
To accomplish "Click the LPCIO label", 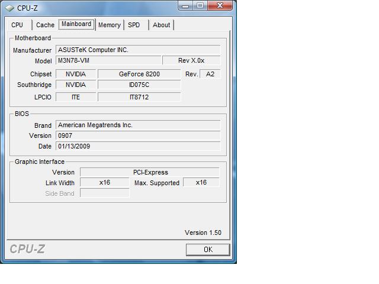I will pyautogui.click(x=43, y=97).
